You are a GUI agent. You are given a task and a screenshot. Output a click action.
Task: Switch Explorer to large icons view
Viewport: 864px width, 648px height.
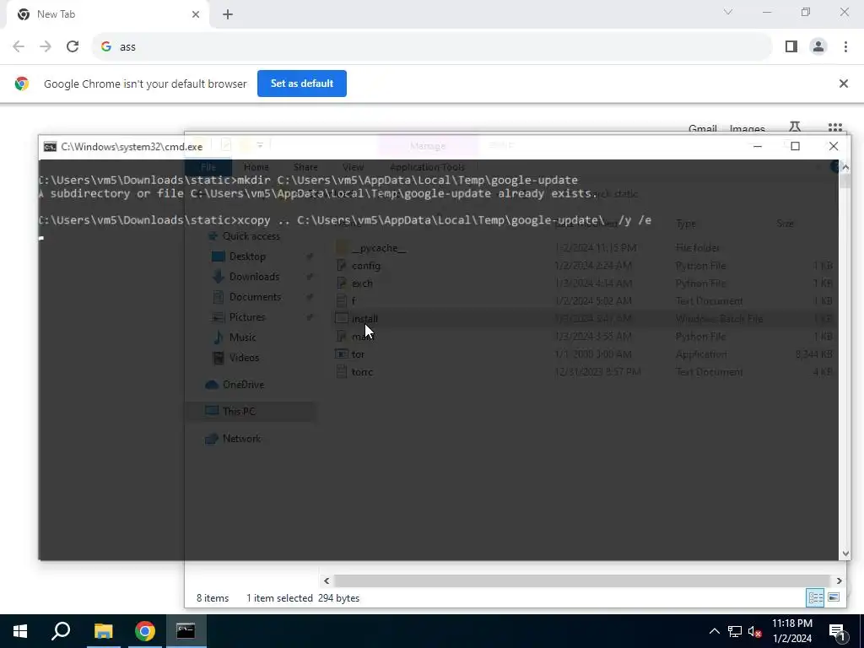pos(833,598)
